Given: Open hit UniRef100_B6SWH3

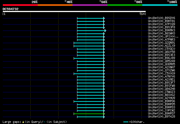Looking at the screenshot, I should point(161,34).
